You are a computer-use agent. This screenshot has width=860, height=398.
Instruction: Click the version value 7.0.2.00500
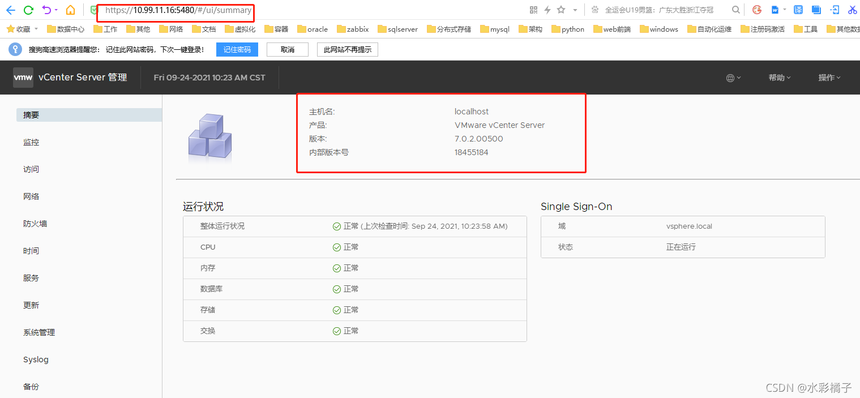(x=478, y=139)
